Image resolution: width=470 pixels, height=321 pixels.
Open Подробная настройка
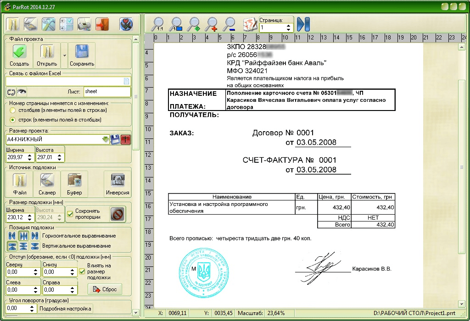[65, 309]
